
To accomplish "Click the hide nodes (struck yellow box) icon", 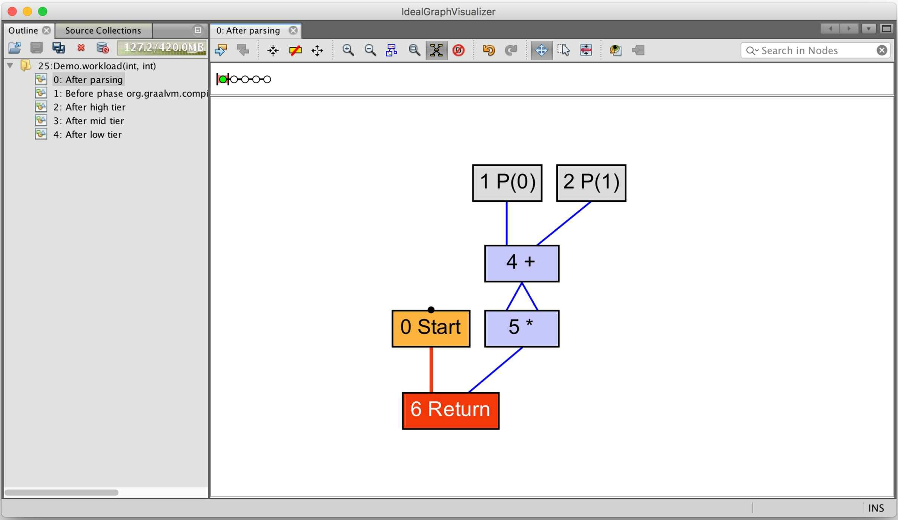I will (295, 50).
